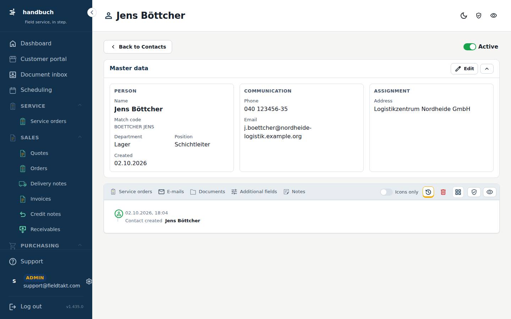Switch to the Service orders tab
The image size is (511, 319).
(x=131, y=192)
